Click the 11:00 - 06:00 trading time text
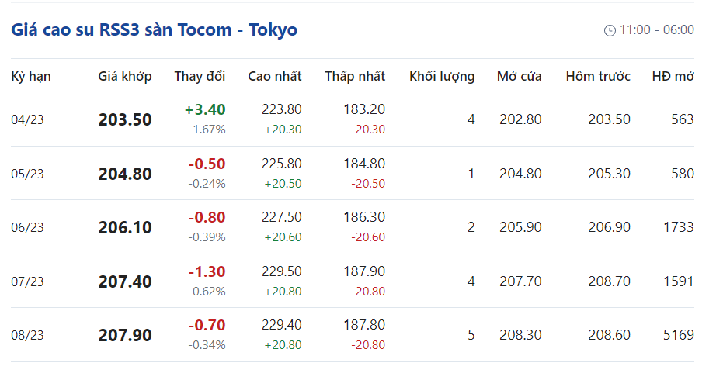The image size is (723, 373). click(657, 30)
